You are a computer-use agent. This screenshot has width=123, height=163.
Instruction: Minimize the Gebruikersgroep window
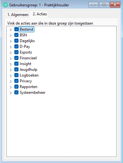[x=93, y=5]
